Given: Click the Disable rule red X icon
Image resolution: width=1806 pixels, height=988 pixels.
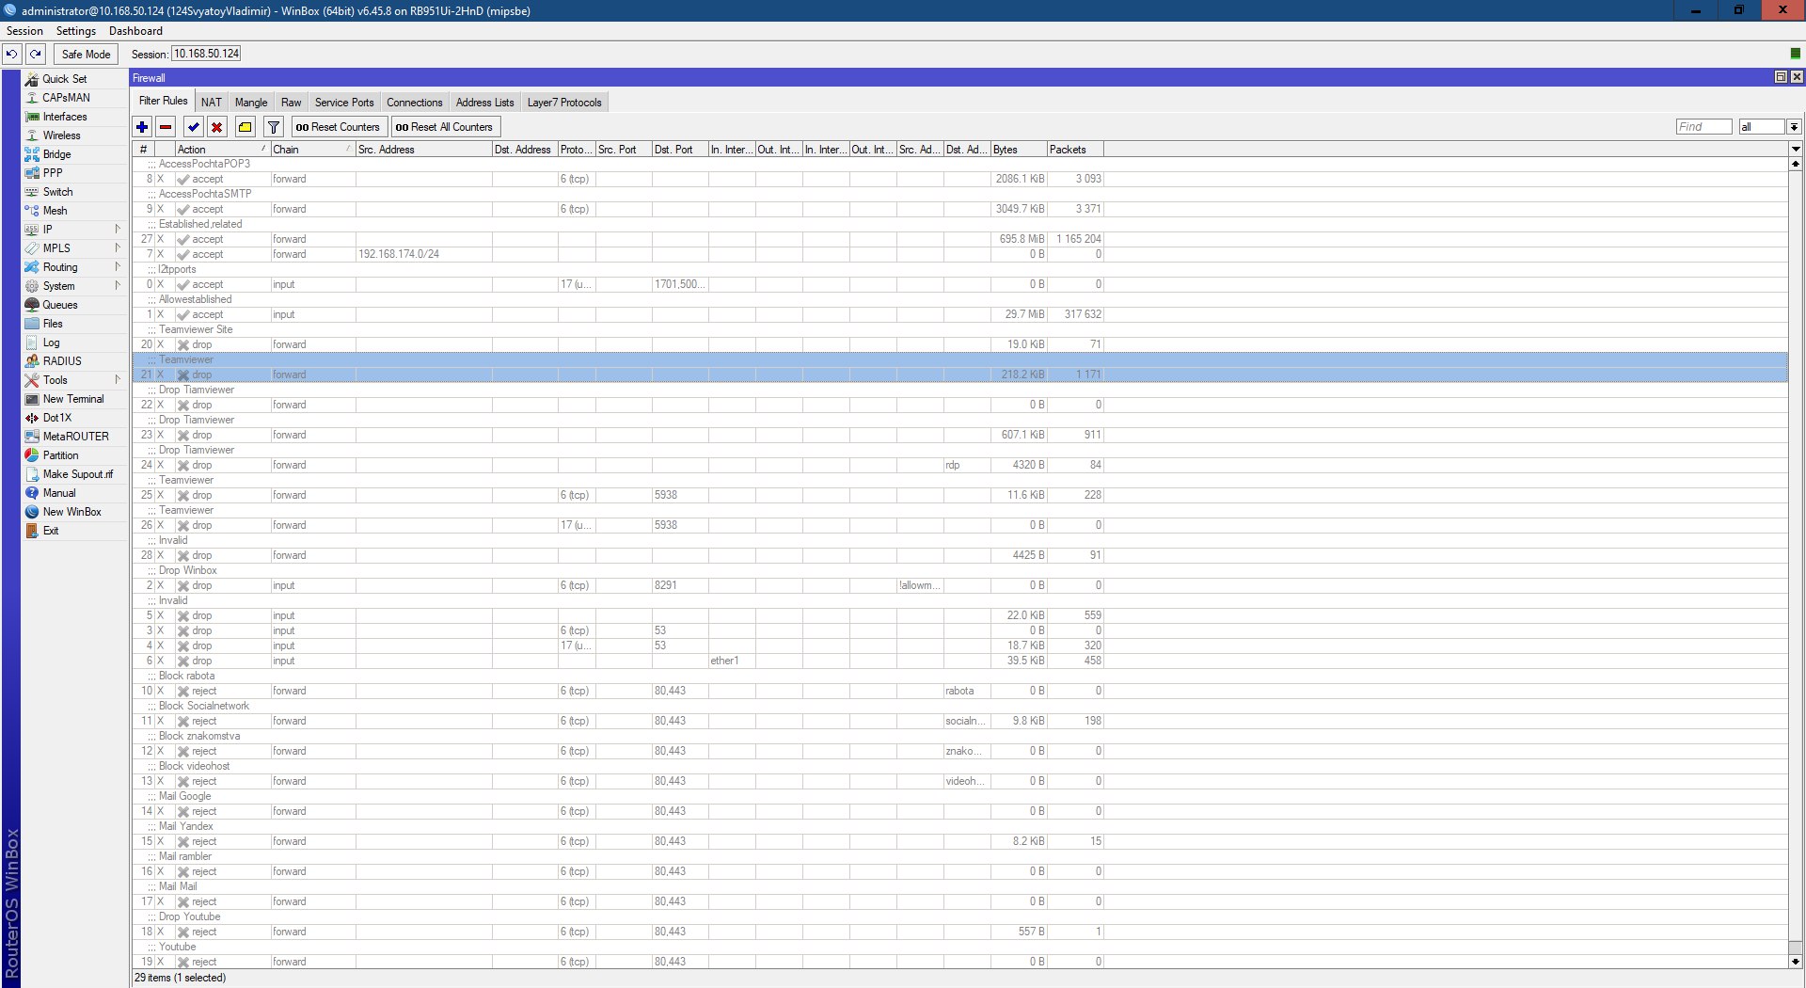Looking at the screenshot, I should (x=217, y=127).
